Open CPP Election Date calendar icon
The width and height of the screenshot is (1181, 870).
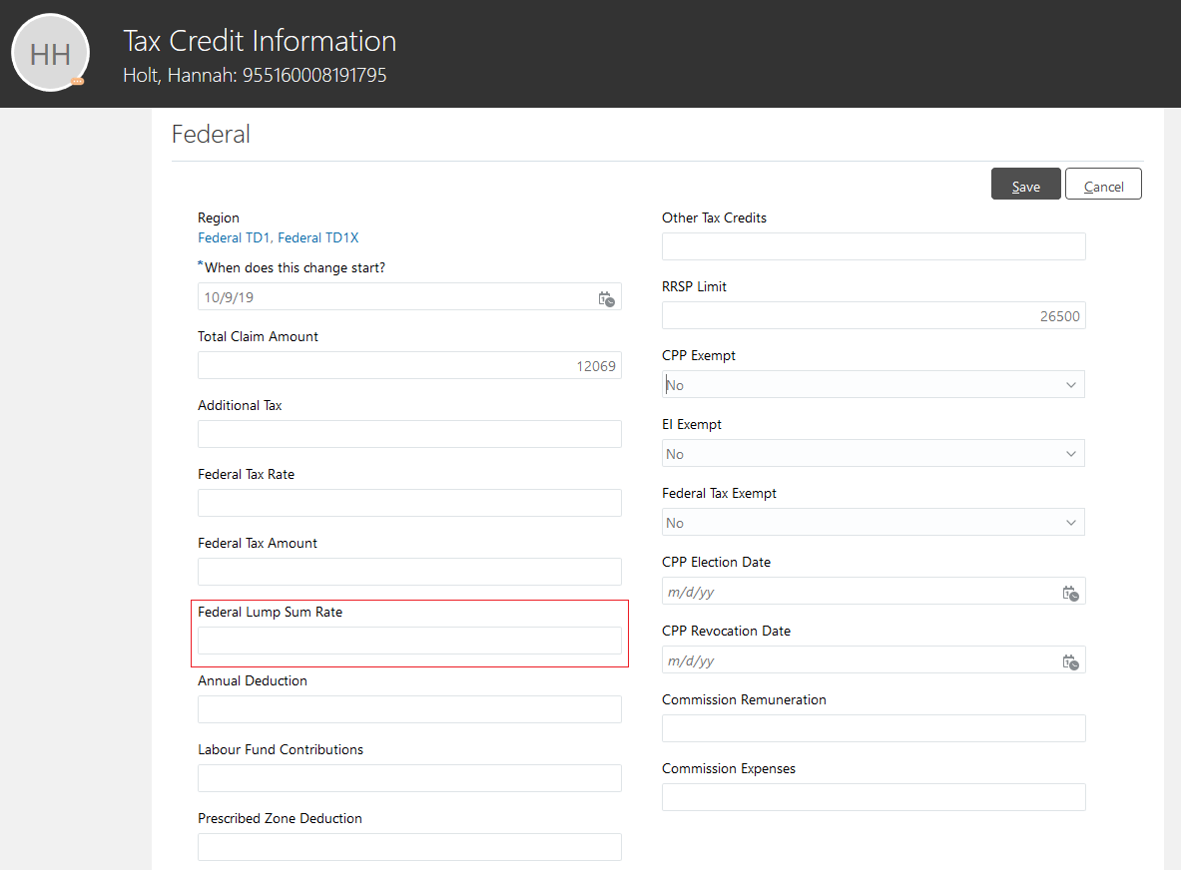pos(1070,593)
